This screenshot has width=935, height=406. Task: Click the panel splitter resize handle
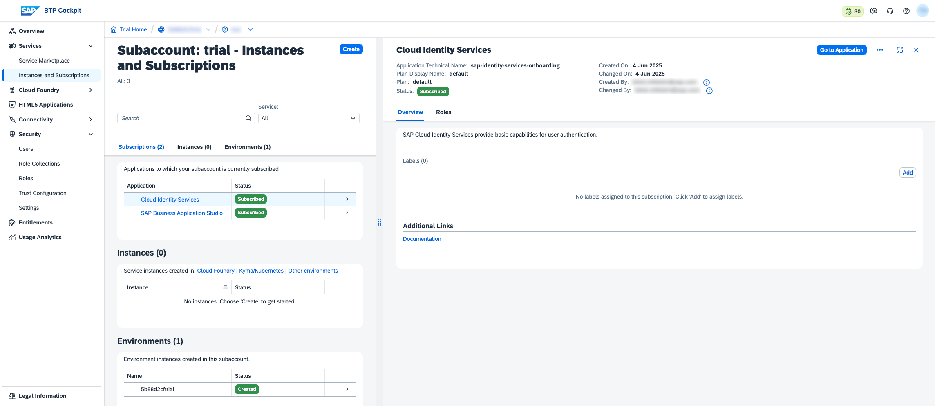point(380,222)
